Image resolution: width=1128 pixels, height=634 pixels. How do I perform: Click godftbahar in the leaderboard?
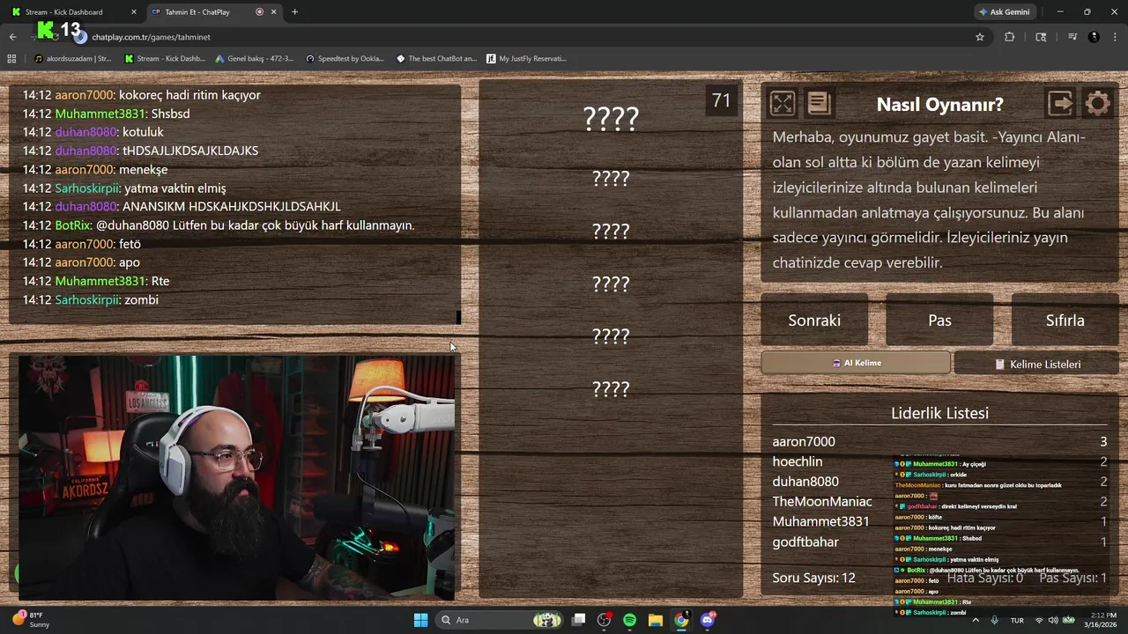point(805,542)
